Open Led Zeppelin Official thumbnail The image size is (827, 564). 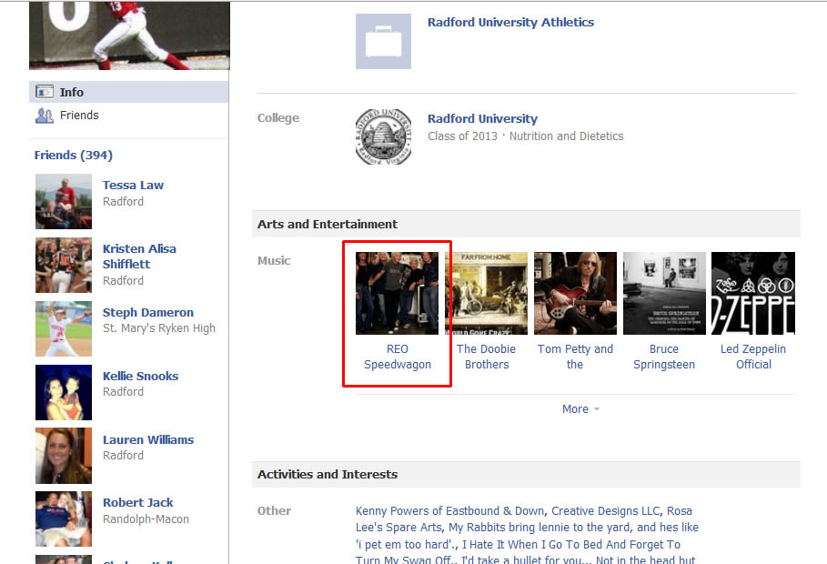[x=752, y=294]
